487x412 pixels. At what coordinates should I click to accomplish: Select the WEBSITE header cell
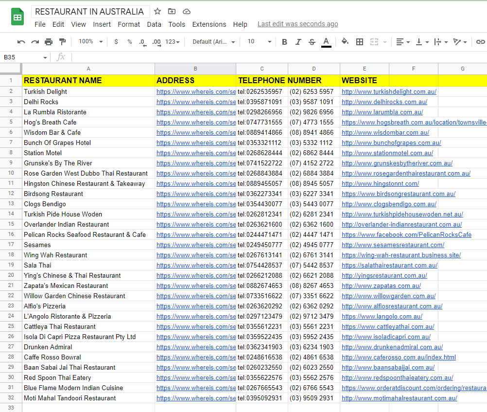pyautogui.click(x=365, y=81)
